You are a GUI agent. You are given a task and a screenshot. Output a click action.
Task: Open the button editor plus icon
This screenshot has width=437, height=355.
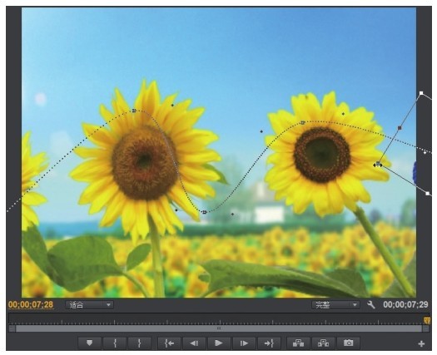[x=421, y=344]
